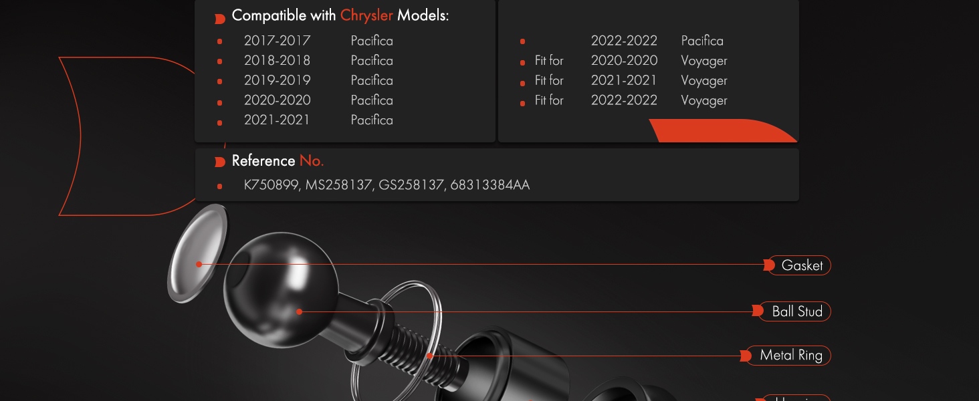
Task: Click reference number GS258137
Action: (x=411, y=185)
